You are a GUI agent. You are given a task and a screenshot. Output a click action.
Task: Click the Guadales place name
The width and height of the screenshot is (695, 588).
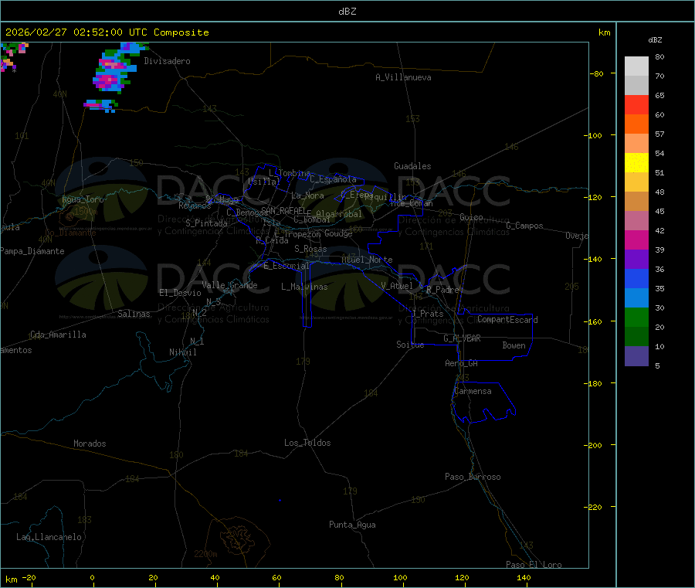coord(412,166)
